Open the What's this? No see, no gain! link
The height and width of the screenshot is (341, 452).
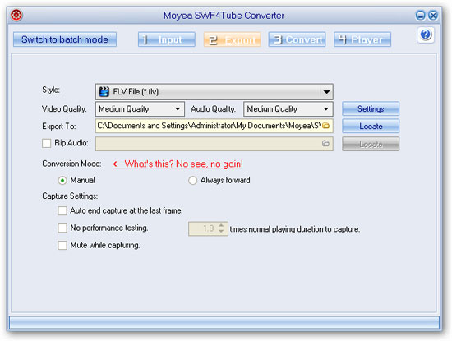[x=178, y=164]
